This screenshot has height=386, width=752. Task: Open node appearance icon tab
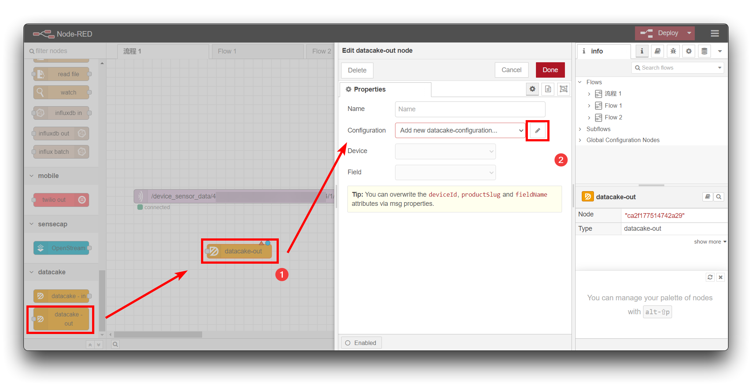[x=563, y=89]
